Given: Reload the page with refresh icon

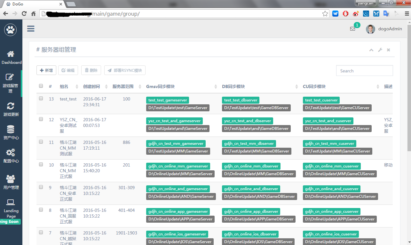Looking at the screenshot, I should click(x=24, y=14).
